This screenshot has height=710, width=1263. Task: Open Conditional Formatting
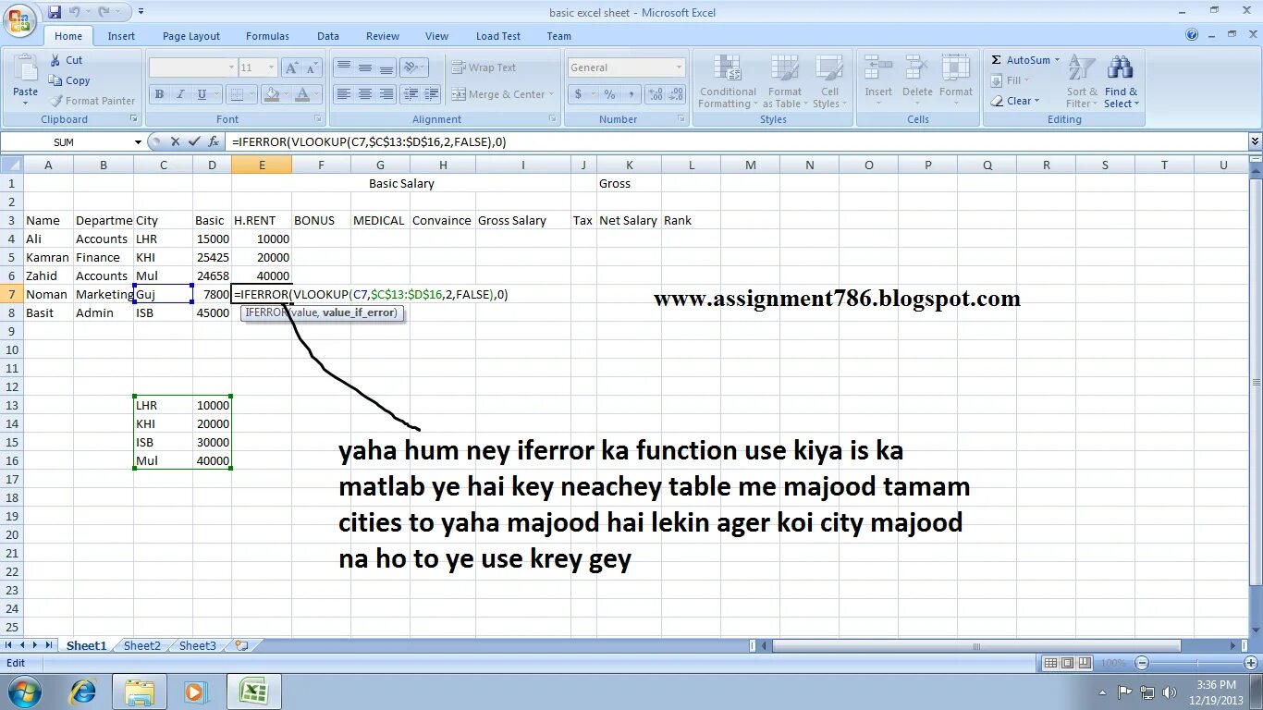pyautogui.click(x=728, y=81)
